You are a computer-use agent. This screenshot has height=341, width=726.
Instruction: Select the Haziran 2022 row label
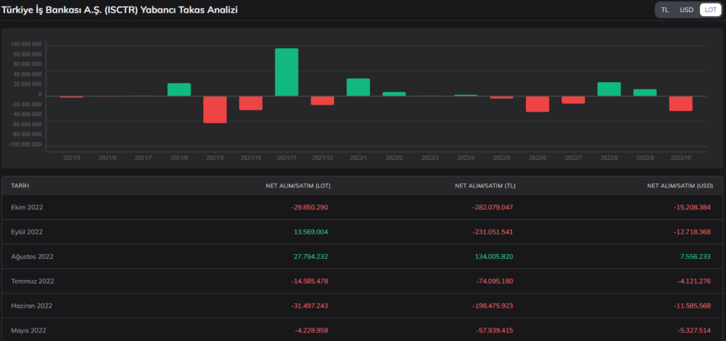pyautogui.click(x=31, y=306)
